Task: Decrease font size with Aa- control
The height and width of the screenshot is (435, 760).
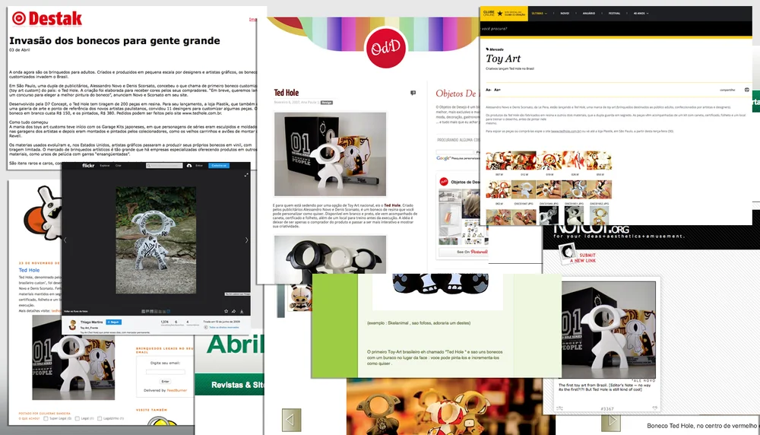Action: point(488,90)
